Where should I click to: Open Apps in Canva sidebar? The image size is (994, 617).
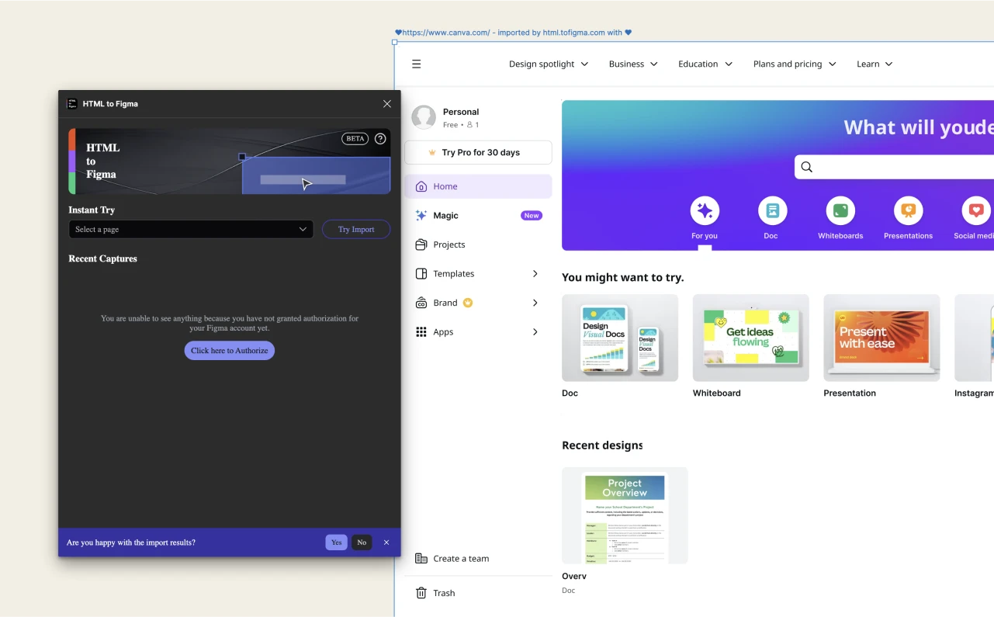[x=478, y=332]
